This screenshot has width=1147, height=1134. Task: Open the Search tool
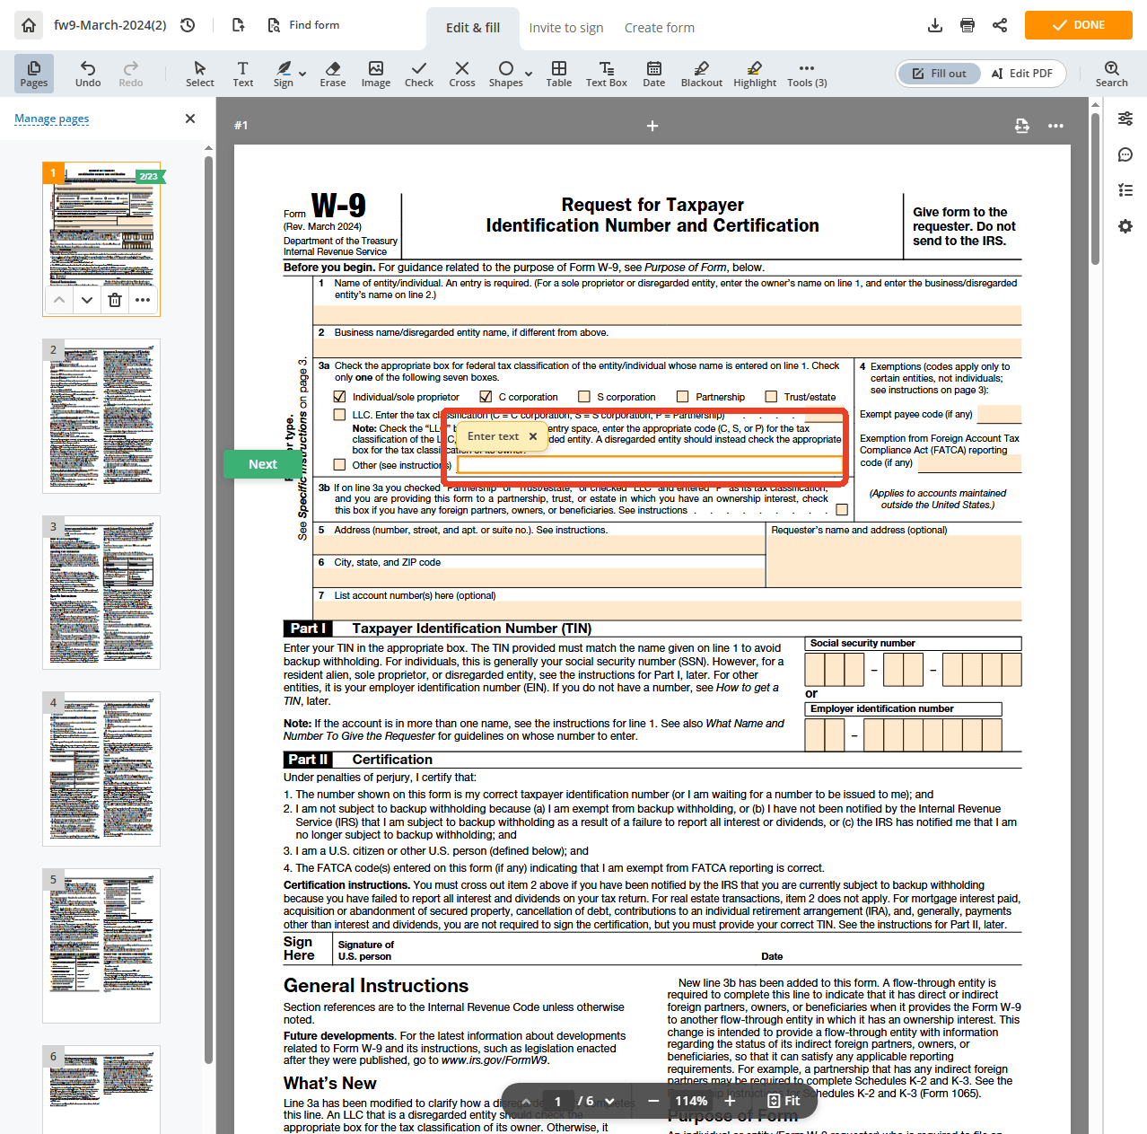point(1111,73)
